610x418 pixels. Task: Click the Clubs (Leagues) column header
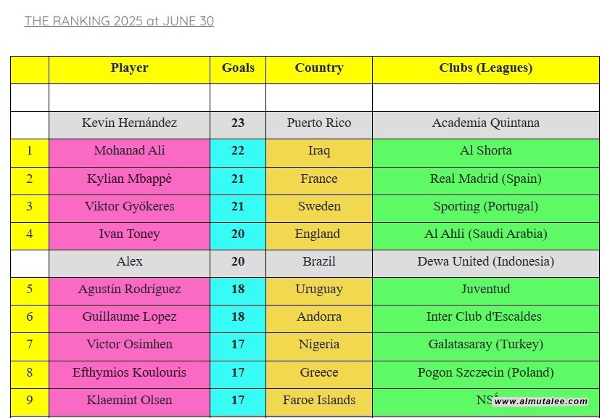(485, 68)
